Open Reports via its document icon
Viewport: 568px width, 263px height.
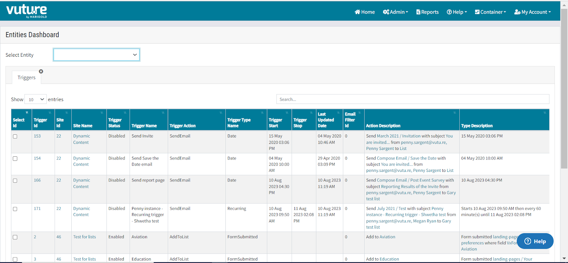coord(418,12)
